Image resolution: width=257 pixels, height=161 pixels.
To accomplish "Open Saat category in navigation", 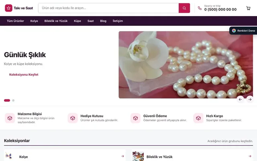I will point(90,21).
